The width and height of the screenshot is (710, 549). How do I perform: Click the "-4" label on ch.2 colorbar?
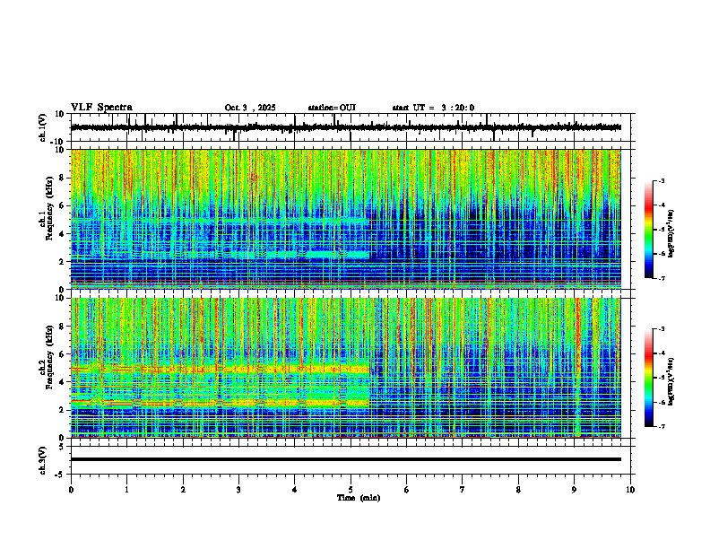coord(662,353)
